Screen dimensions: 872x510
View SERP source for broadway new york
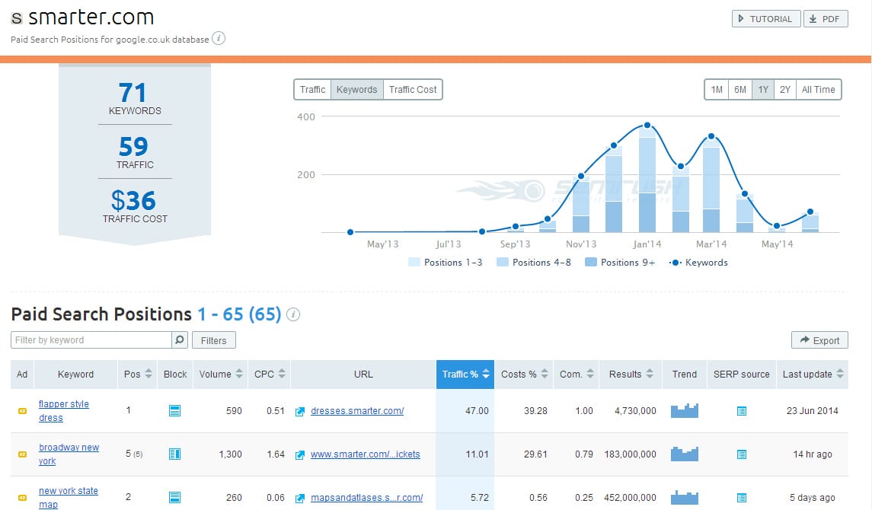(741, 454)
